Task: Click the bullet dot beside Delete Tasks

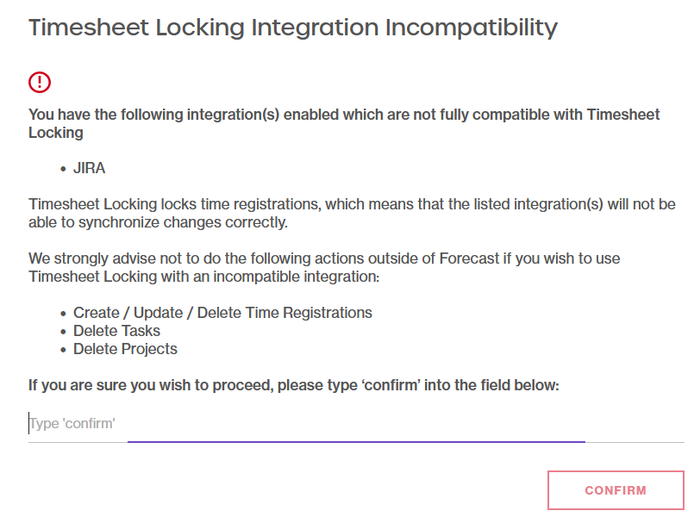Action: pos(63,332)
